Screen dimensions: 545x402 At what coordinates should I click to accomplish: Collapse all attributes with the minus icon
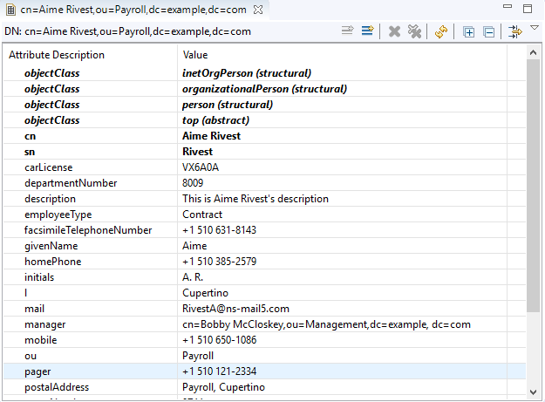[x=488, y=31]
